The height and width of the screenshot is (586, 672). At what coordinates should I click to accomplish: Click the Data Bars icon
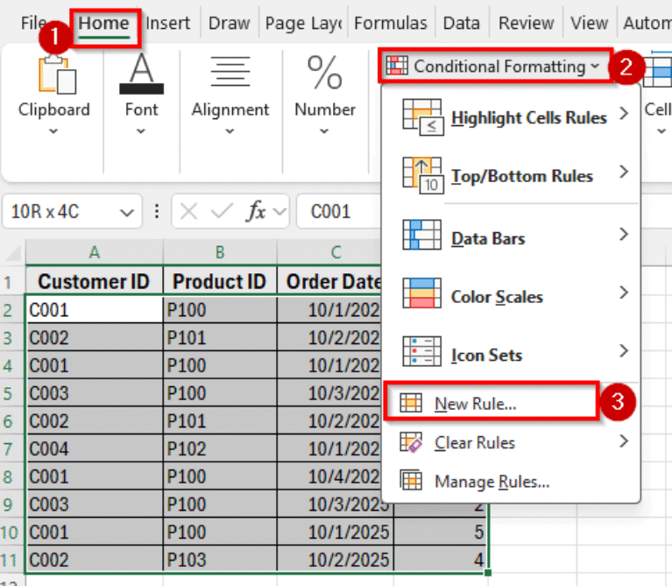click(x=421, y=235)
